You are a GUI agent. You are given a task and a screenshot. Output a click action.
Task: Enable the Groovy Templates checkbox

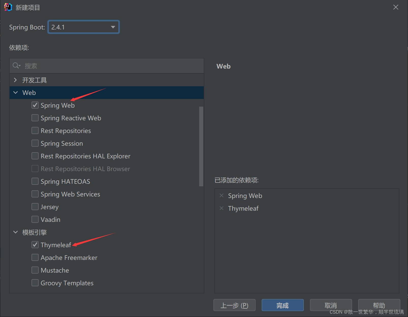35,283
